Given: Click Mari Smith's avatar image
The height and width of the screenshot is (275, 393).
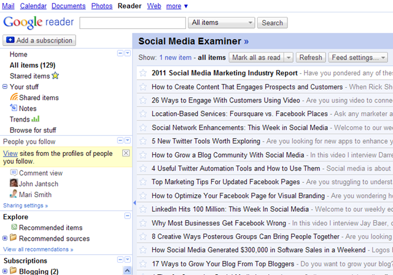Looking at the screenshot, I should click(x=14, y=193).
